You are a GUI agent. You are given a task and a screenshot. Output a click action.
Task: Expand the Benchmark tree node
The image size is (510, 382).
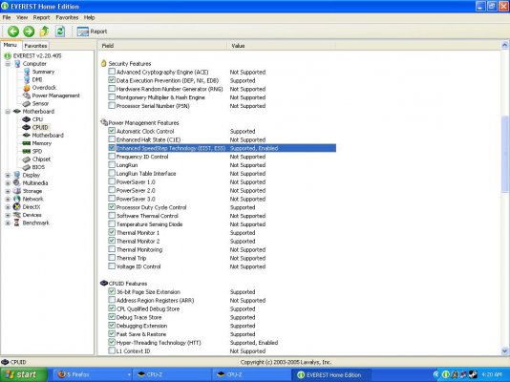(8, 223)
